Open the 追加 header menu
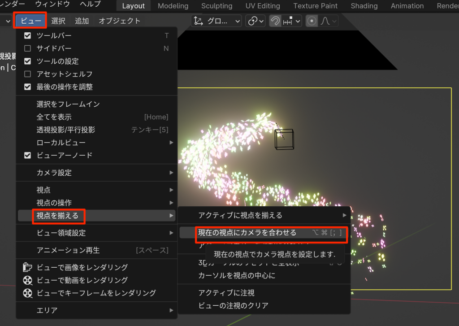 (x=82, y=21)
